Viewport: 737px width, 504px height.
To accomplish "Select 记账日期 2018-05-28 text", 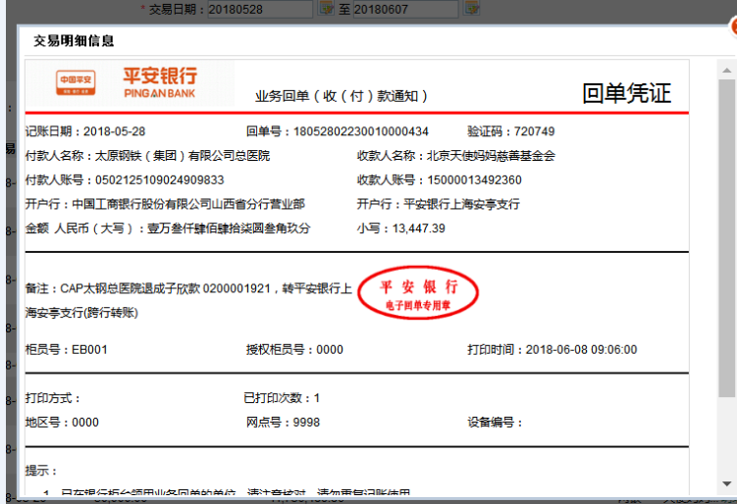I will 85,131.
